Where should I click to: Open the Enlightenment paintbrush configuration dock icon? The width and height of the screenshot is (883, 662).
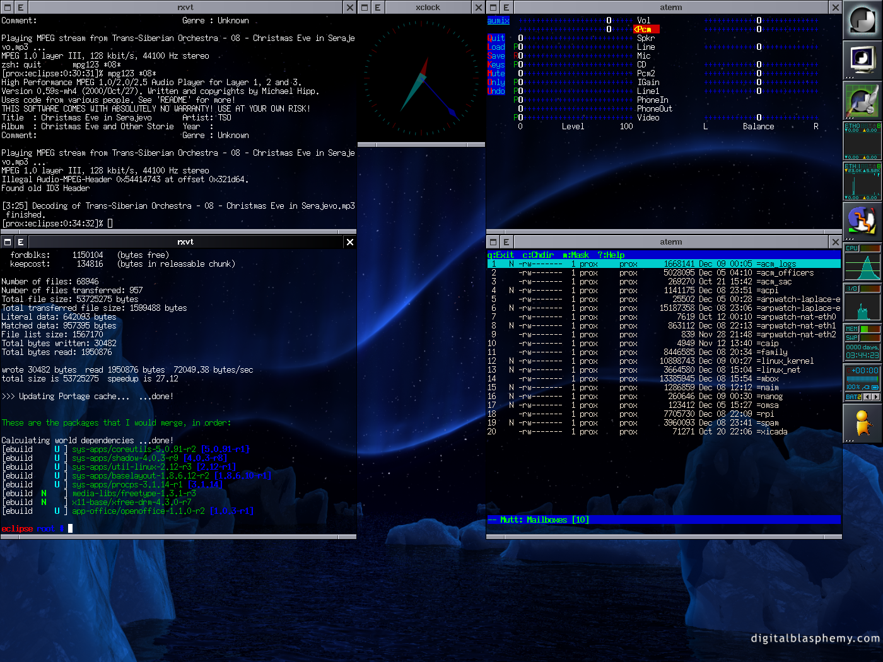[x=862, y=100]
